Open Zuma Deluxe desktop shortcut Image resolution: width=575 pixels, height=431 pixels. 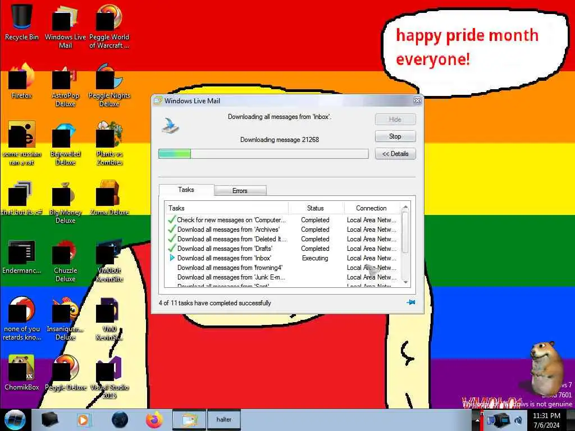click(109, 198)
